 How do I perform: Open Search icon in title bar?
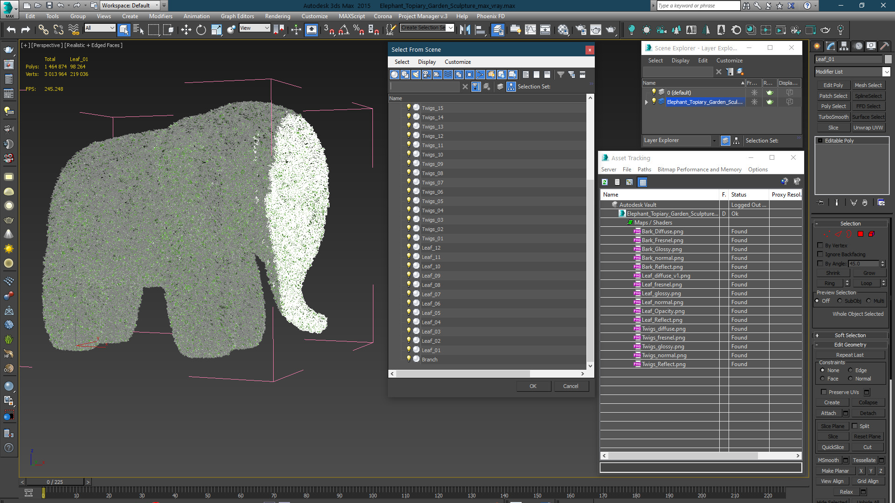click(746, 6)
